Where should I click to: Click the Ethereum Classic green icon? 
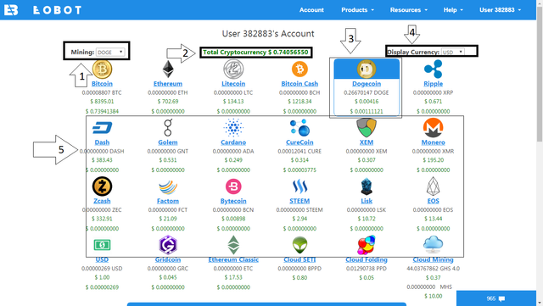click(233, 245)
